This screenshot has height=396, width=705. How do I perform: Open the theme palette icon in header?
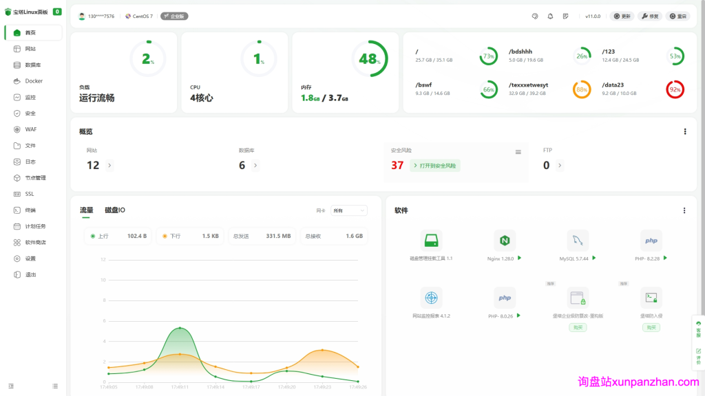click(x=535, y=16)
